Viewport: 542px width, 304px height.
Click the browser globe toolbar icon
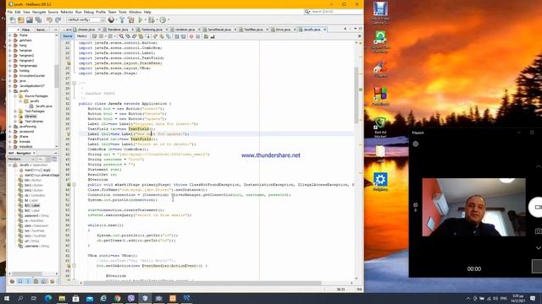111,20
